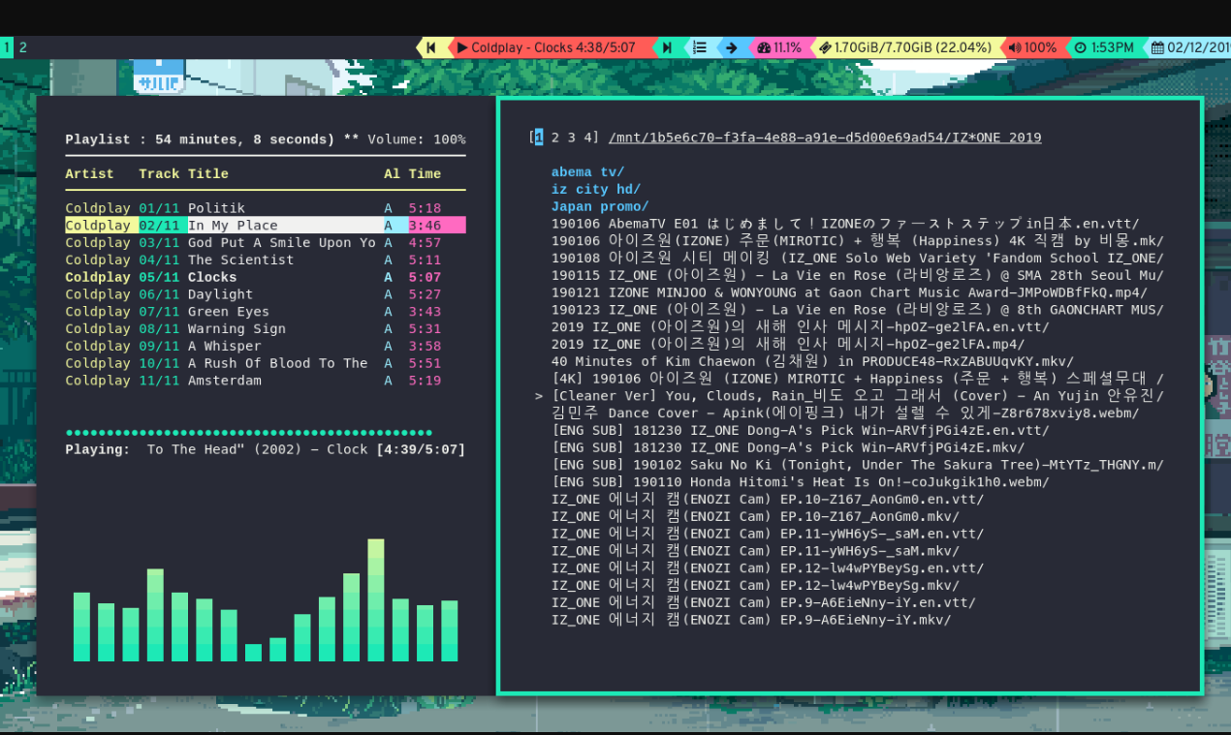Select 190115 La Vie en Rose SMA 28th file
The image size is (1231, 735).
click(858, 276)
